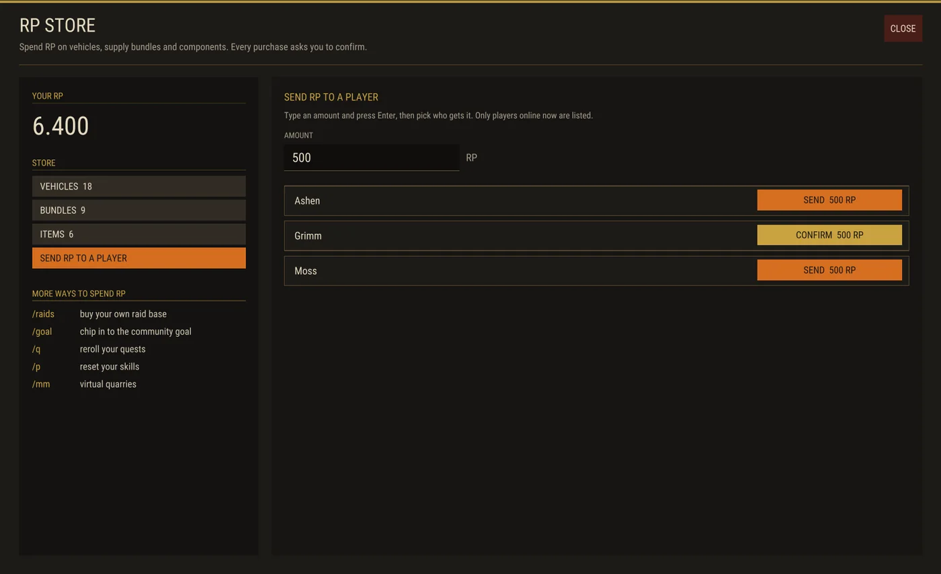
Task: Select Send RP to a Player tab
Action: pyautogui.click(x=138, y=258)
